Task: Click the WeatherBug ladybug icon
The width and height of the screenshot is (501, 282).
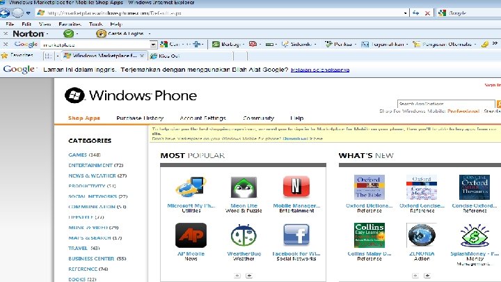Action: pyautogui.click(x=244, y=235)
